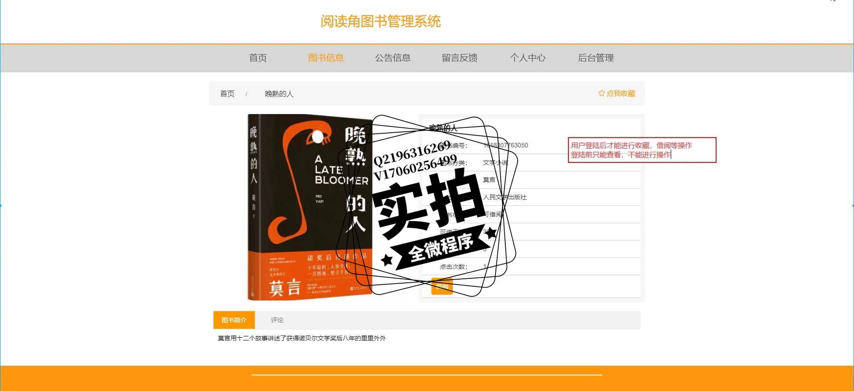Switch to the 评论 tab
Viewport: 854px width, 391px height.
[x=277, y=320]
